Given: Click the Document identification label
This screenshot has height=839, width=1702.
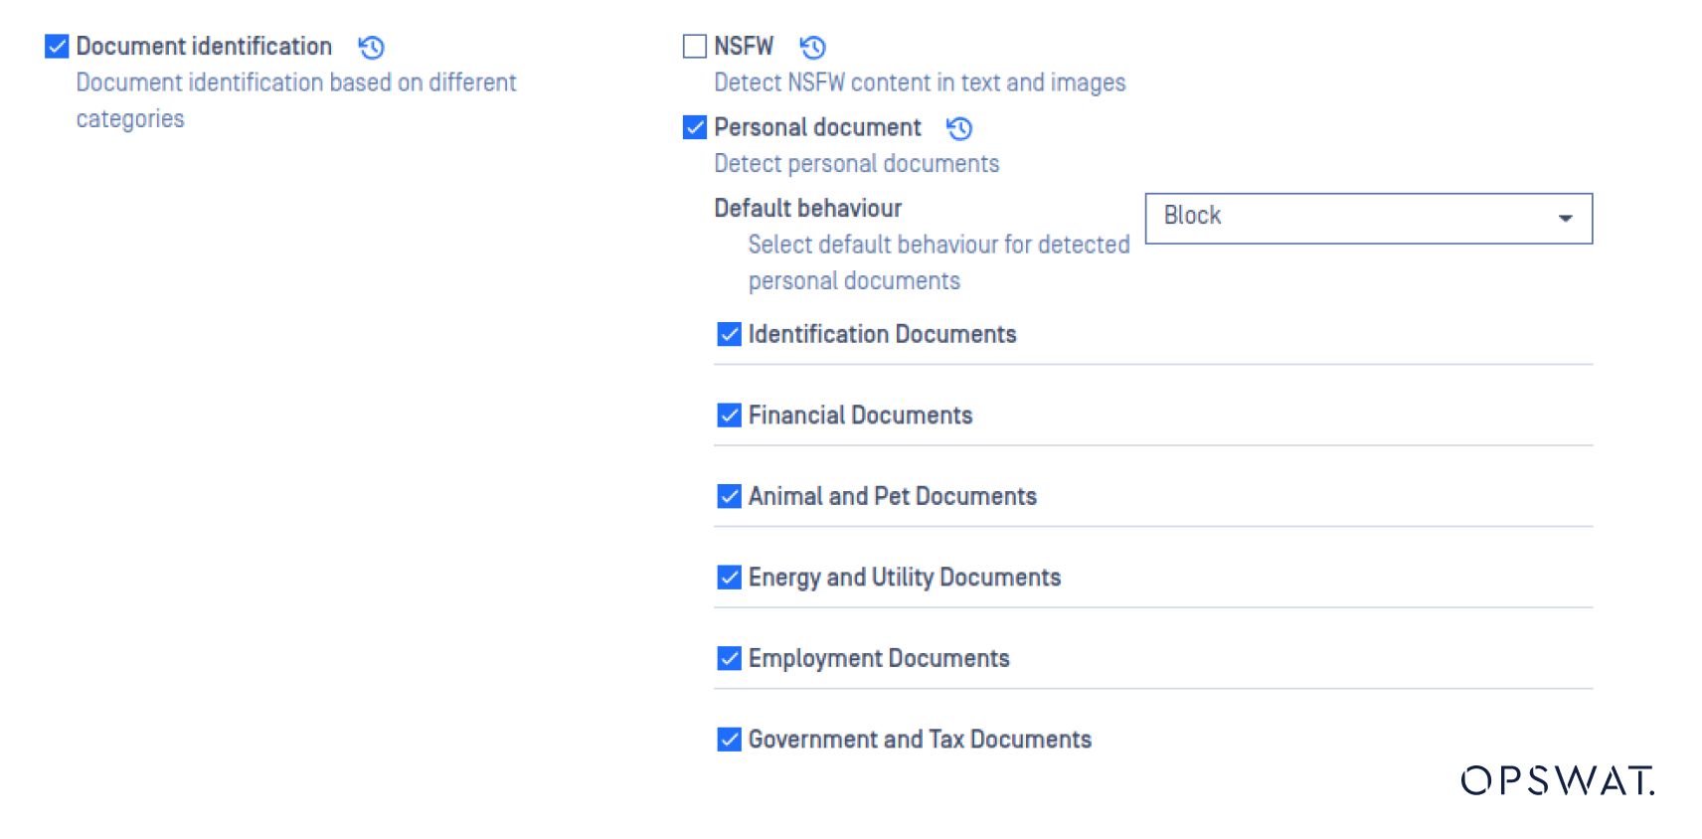Looking at the screenshot, I should pos(204,47).
